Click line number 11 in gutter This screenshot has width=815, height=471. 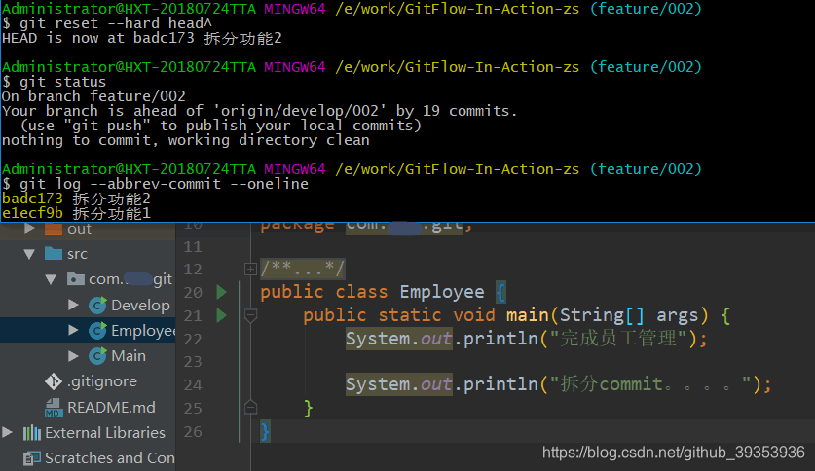[x=193, y=246]
